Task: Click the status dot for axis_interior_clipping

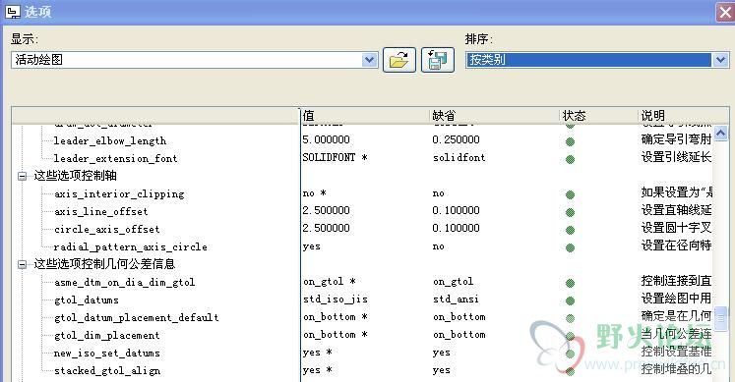Action: 570,195
